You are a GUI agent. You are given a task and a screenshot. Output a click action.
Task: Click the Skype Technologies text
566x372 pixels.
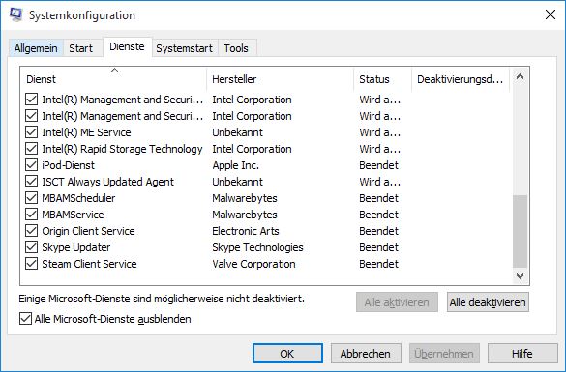coord(257,247)
